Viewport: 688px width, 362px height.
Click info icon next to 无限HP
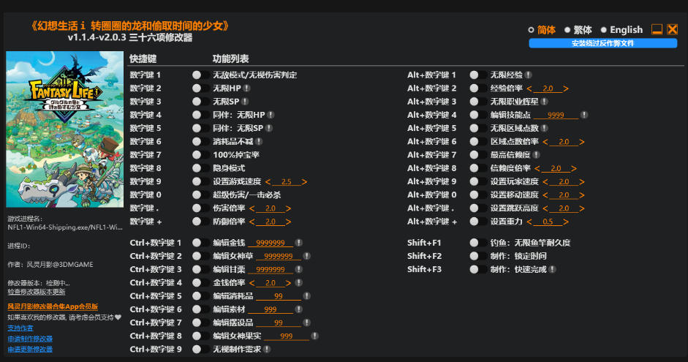[x=246, y=88]
